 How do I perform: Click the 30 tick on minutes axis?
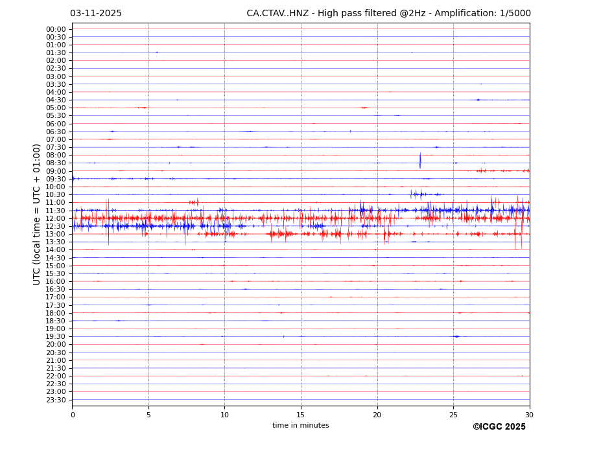529,415
